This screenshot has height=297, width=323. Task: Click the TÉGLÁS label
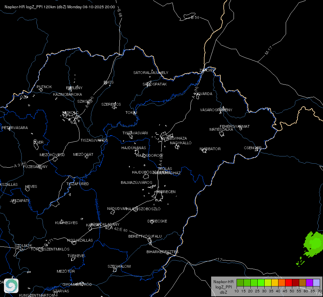coord(165,169)
